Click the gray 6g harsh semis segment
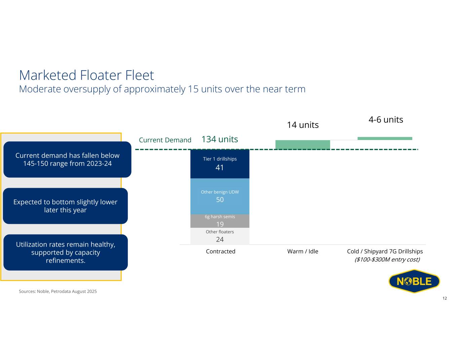The height and width of the screenshot is (355, 459). [x=220, y=221]
